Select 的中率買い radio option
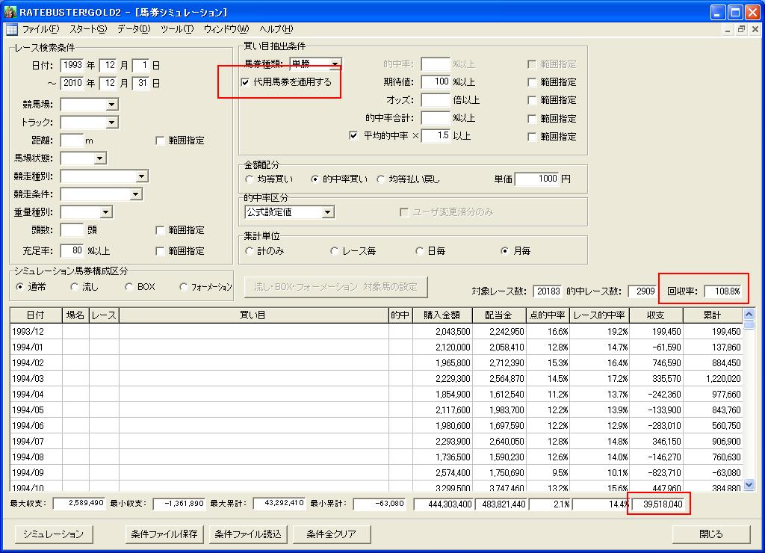This screenshot has width=765, height=553. coord(315,179)
